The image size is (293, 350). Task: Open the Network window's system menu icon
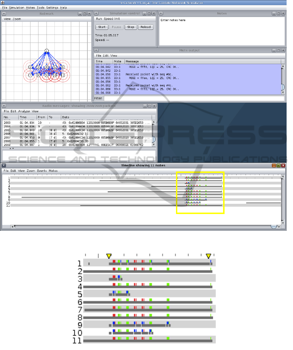pyautogui.click(x=4, y=14)
